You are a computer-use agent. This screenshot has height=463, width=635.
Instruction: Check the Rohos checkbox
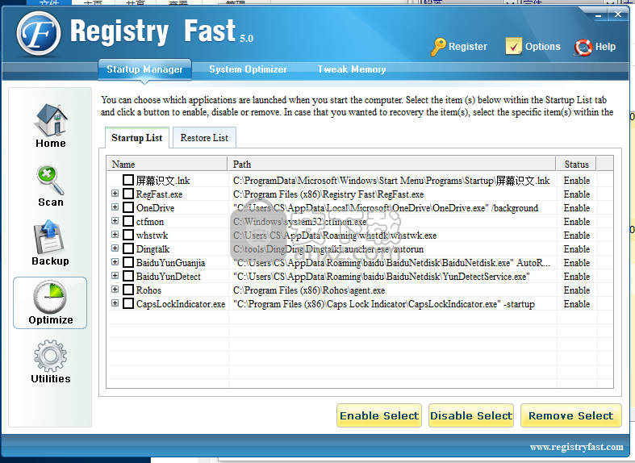pyautogui.click(x=128, y=290)
